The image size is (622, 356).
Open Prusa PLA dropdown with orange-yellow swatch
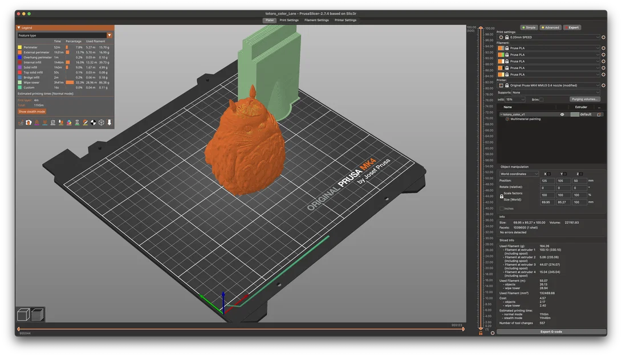pyautogui.click(x=548, y=75)
